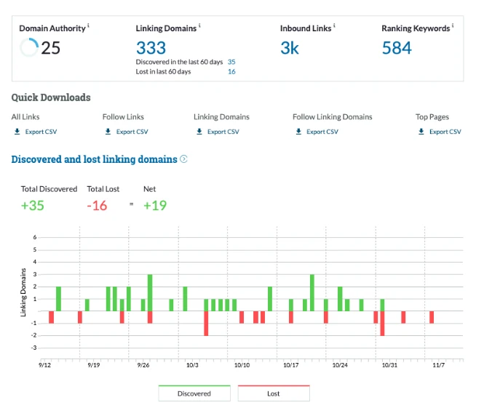Click the 584 ranking keywords value
Viewport: 484px width, 416px height.
click(397, 48)
